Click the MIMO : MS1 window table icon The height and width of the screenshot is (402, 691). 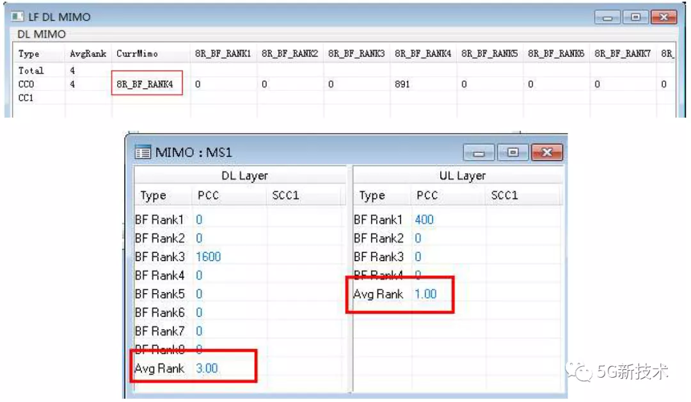click(x=143, y=152)
